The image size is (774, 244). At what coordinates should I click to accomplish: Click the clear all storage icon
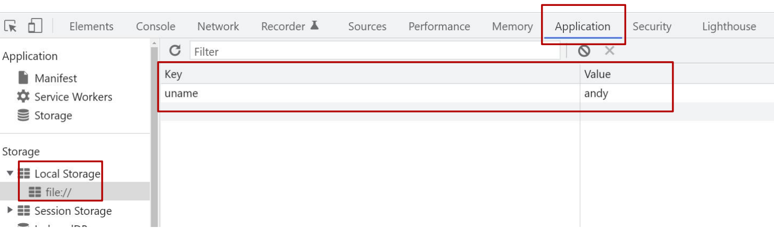[584, 51]
